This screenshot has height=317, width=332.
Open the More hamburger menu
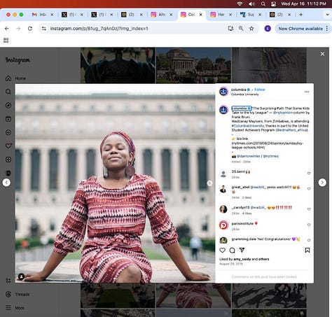pos(15,308)
